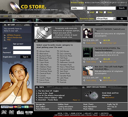Click the Compact Disc logo
This screenshot has height=117, width=128.
click(x=20, y=112)
